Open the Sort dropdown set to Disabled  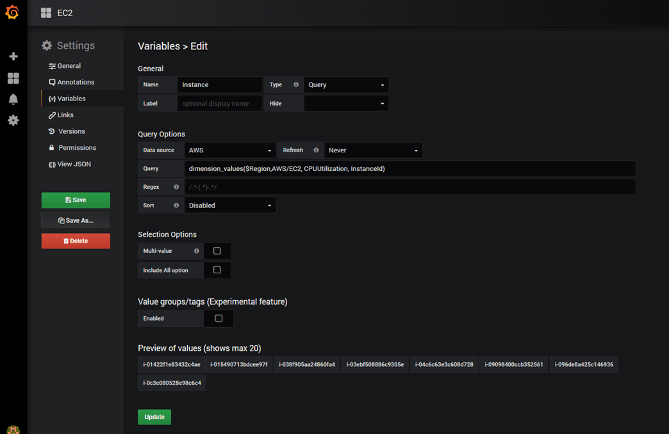[x=231, y=205]
